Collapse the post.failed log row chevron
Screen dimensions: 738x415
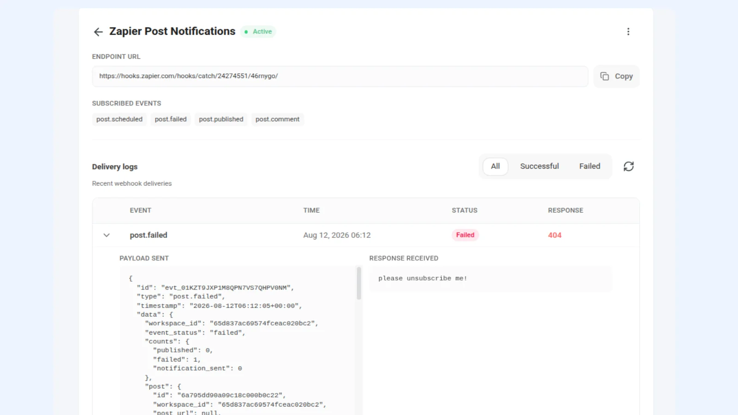pyautogui.click(x=107, y=235)
